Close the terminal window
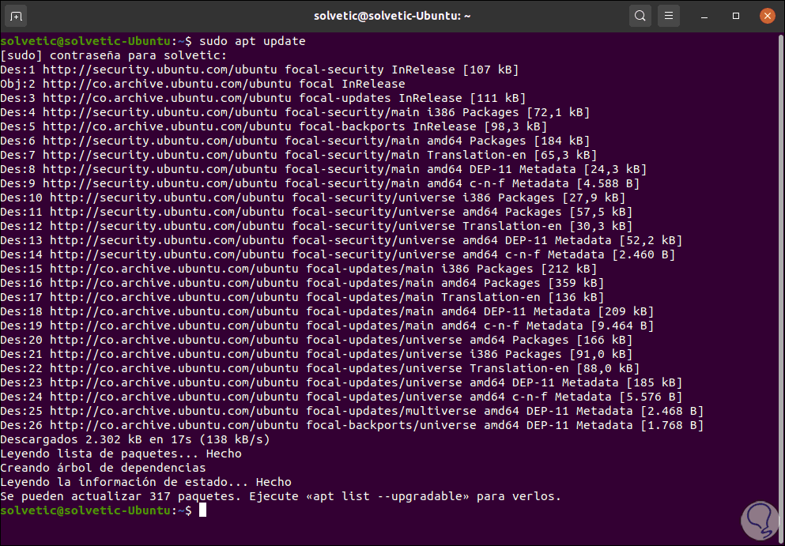This screenshot has height=546, width=785. [767, 16]
